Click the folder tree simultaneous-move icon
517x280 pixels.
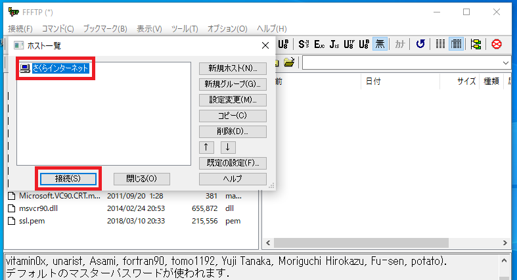(x=476, y=44)
